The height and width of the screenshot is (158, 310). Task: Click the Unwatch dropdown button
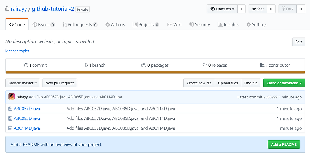pos(222,9)
